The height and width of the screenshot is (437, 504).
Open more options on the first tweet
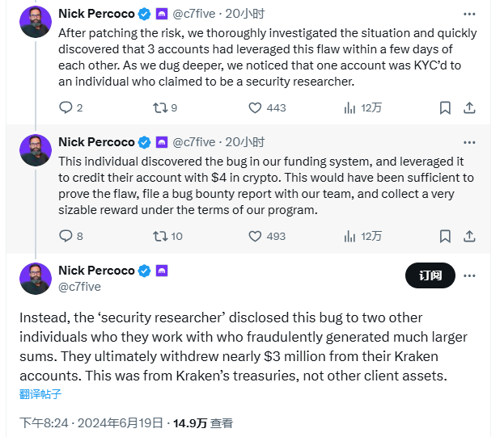469,14
